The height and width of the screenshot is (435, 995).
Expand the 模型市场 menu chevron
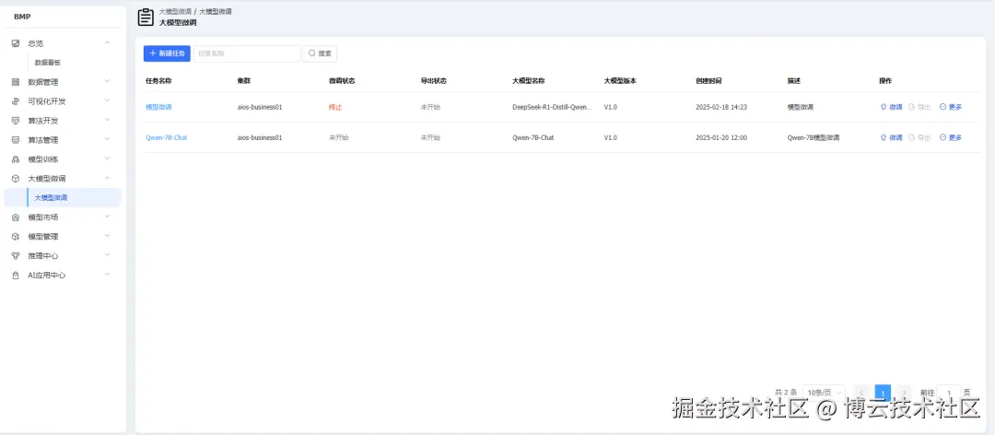pyautogui.click(x=107, y=217)
